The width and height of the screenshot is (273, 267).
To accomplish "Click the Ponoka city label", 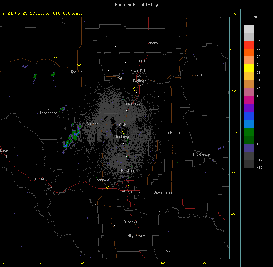I will coord(152,43).
